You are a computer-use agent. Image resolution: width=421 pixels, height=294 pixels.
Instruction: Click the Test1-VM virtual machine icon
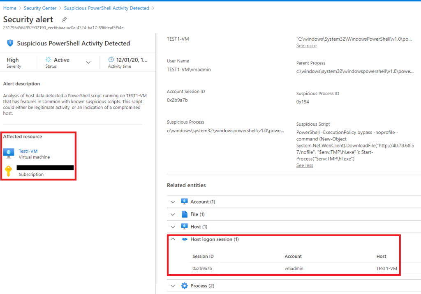click(x=9, y=153)
